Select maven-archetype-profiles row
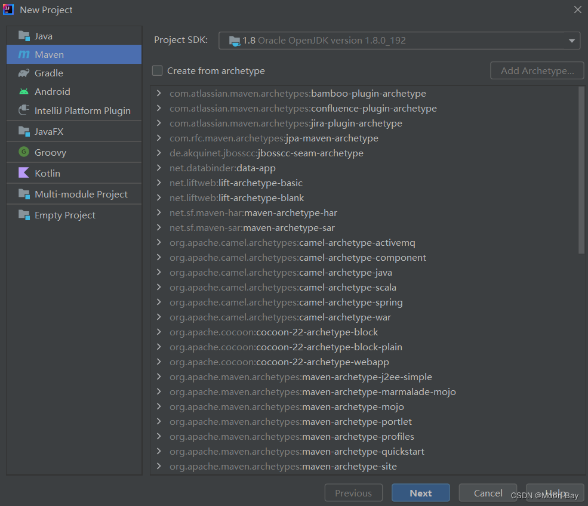The image size is (588, 506). pos(364,437)
